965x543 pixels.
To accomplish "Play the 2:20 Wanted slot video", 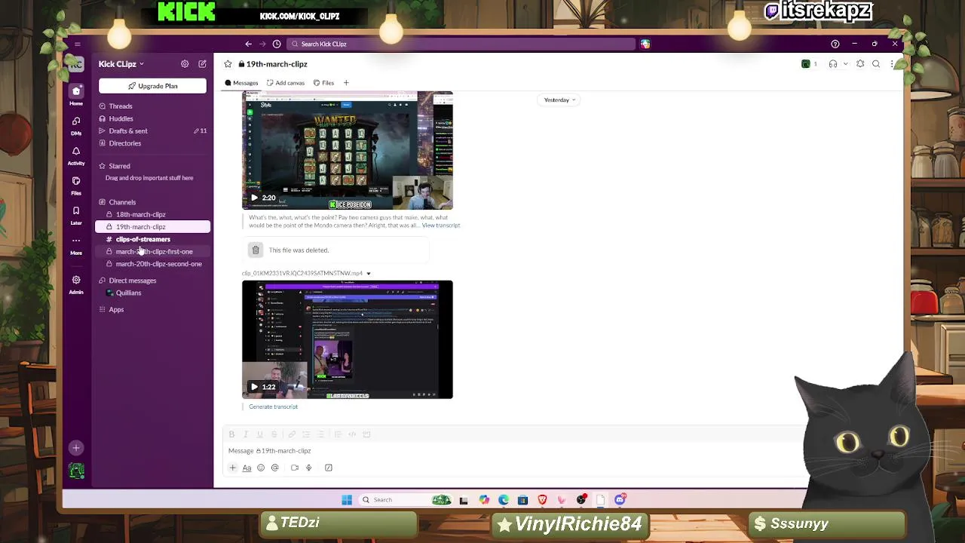I will [x=254, y=198].
